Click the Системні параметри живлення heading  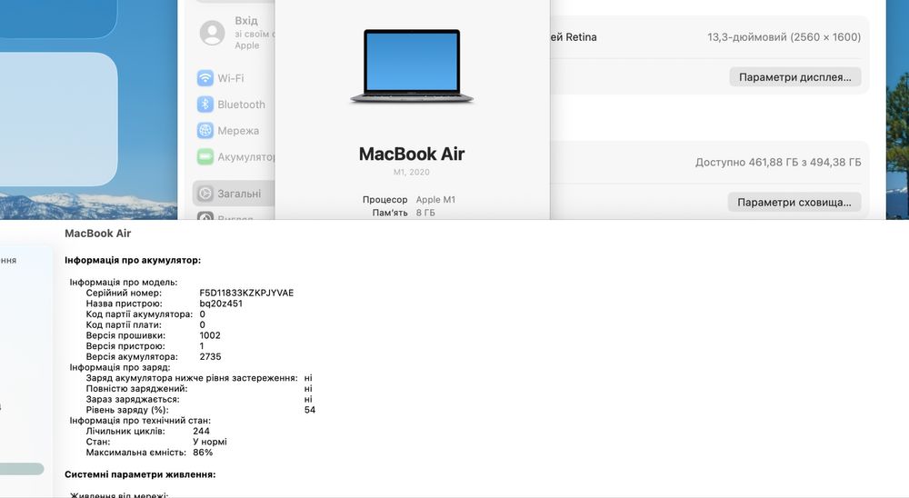(140, 474)
